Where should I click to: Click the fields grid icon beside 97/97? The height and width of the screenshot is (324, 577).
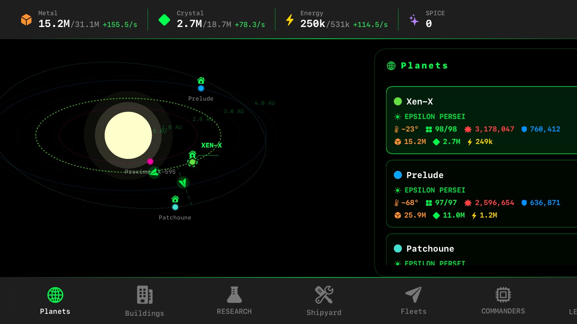coord(429,203)
